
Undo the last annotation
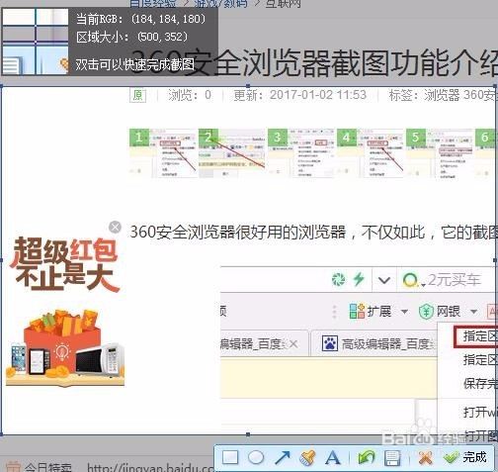367,458
